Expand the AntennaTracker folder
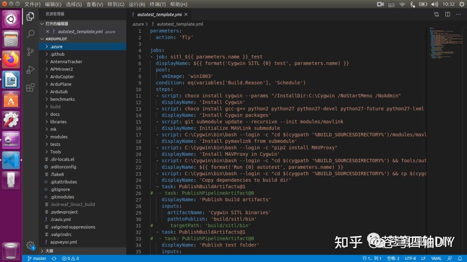Viewport: 467px width, 262px height. tap(83, 62)
